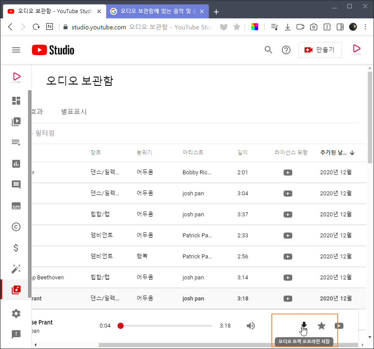The height and width of the screenshot is (349, 374).
Task: Open Customization magic wand in sidebar
Action: coord(16,269)
